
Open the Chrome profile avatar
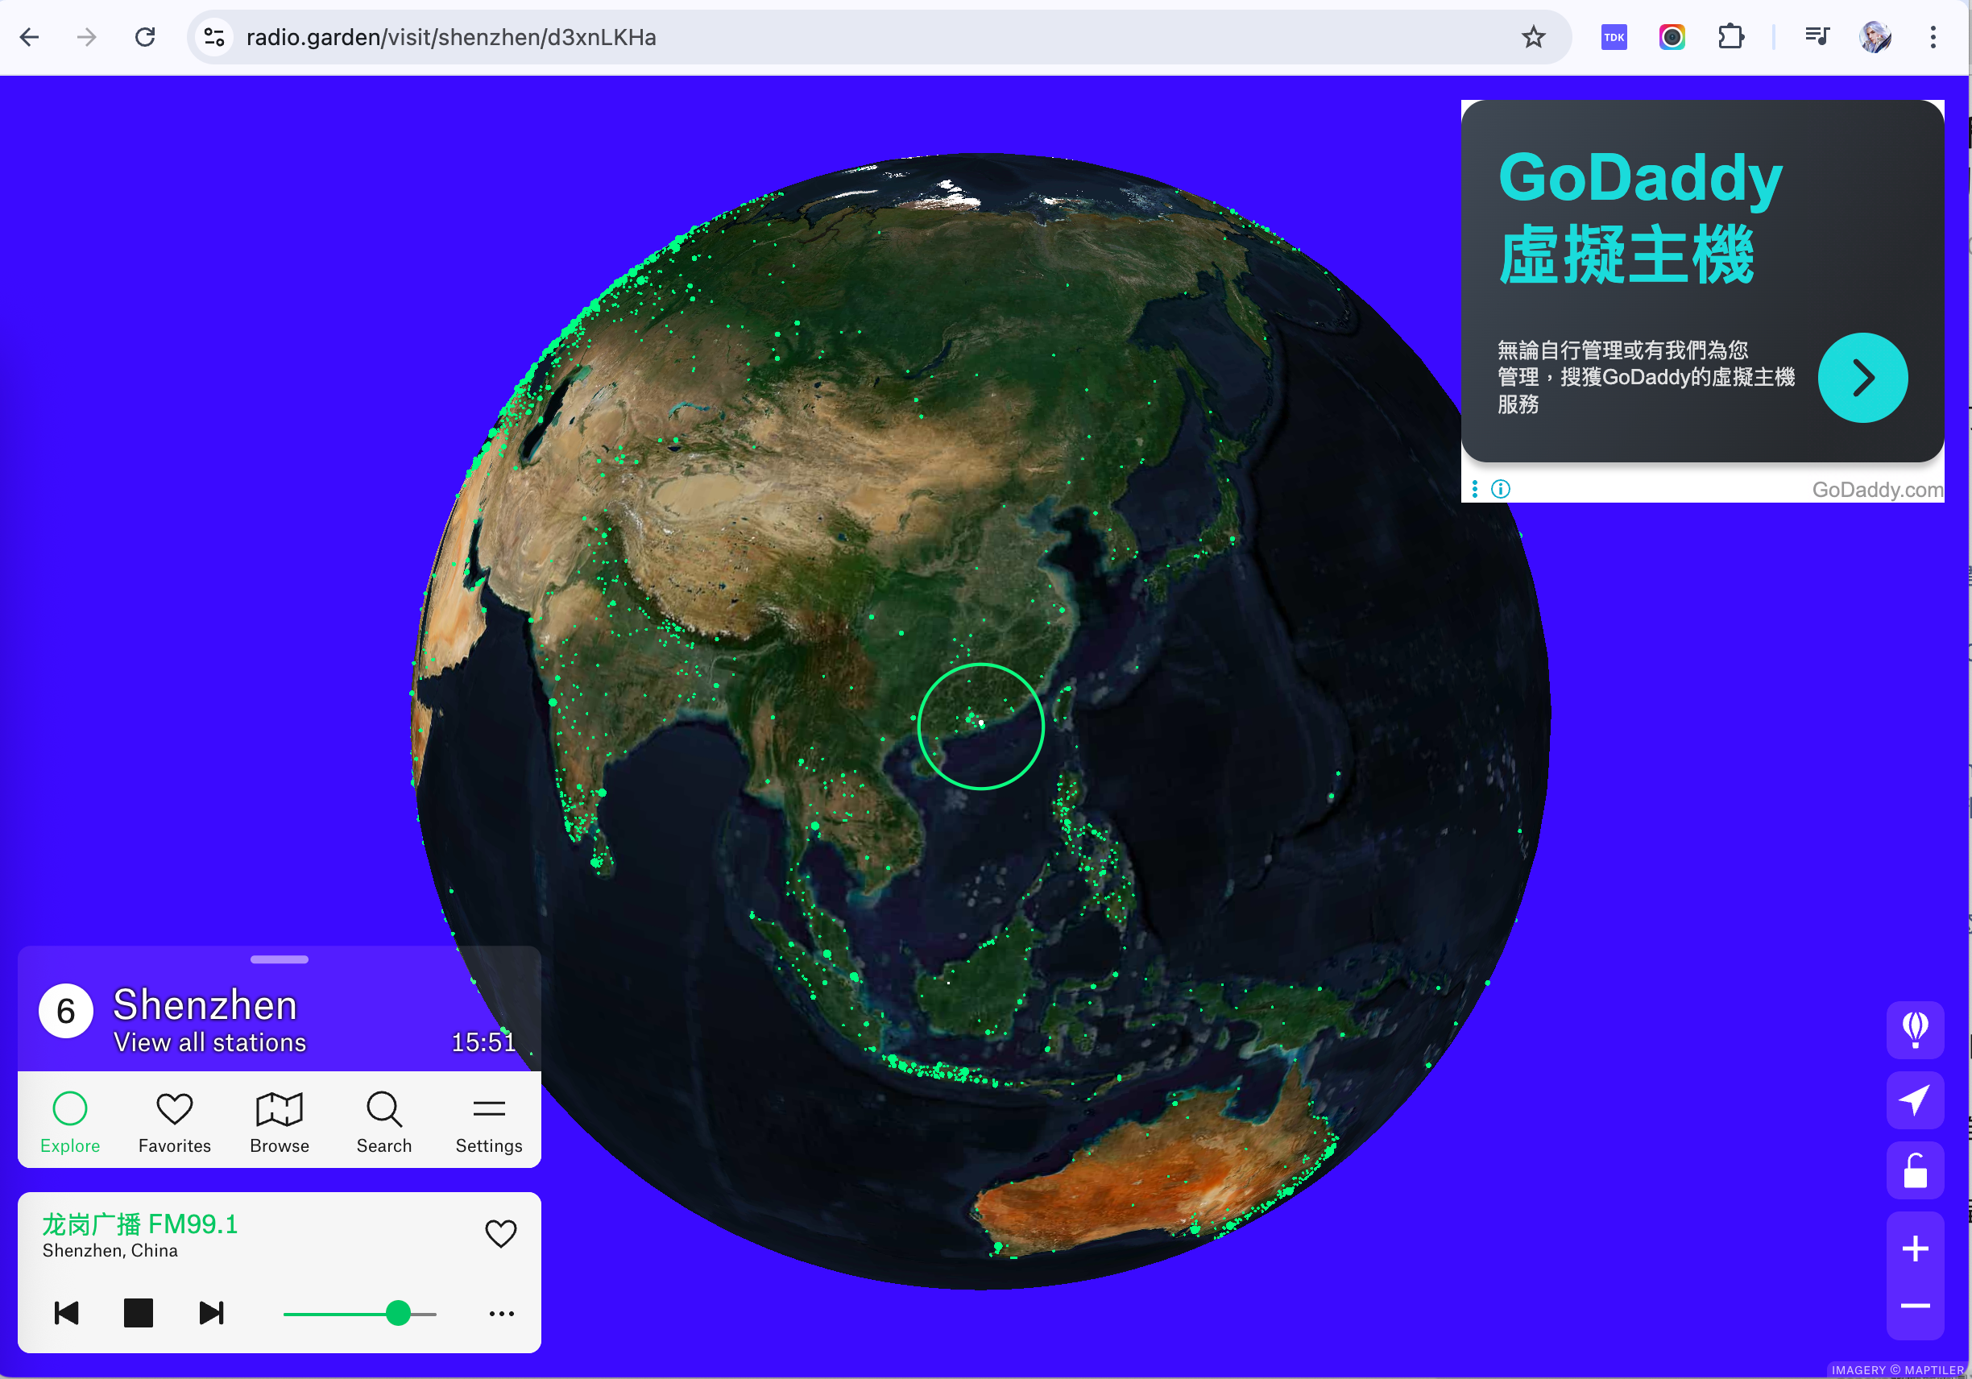(x=1875, y=37)
